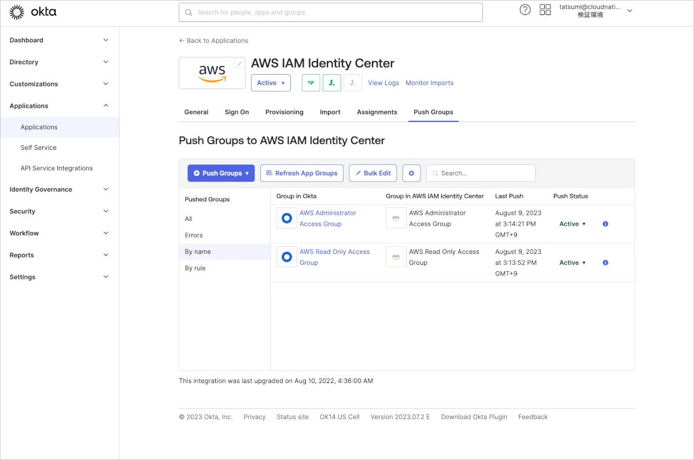Open the View Logs link

(383, 83)
